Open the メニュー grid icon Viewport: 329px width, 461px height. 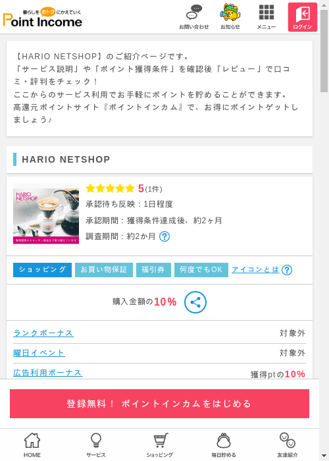[266, 17]
